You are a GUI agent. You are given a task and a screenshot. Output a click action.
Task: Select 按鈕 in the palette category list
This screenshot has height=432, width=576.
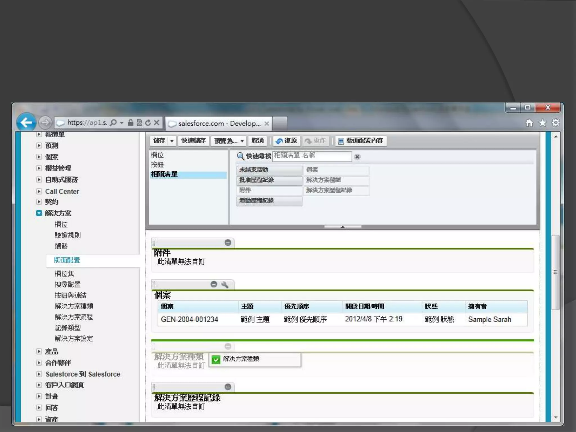coord(157,165)
